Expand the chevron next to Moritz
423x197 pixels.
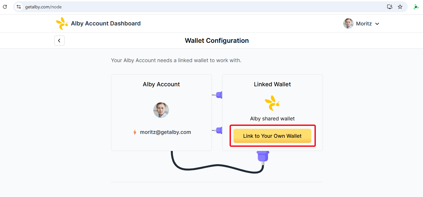click(x=377, y=24)
